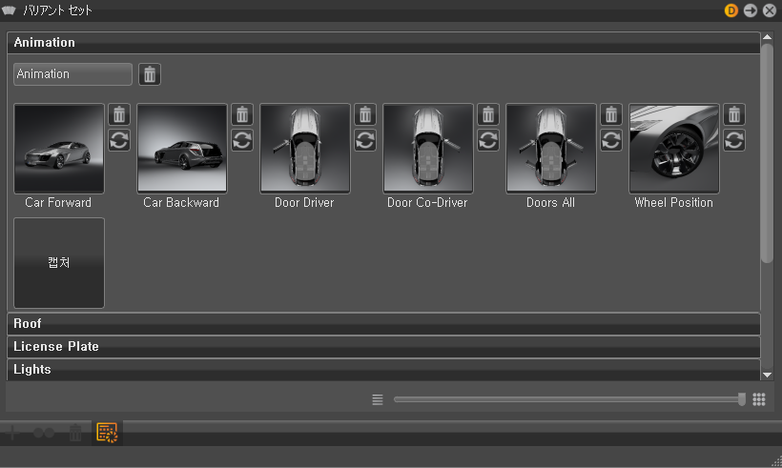Refresh the Car Backward thumbnail
The width and height of the screenshot is (782, 468).
[242, 140]
